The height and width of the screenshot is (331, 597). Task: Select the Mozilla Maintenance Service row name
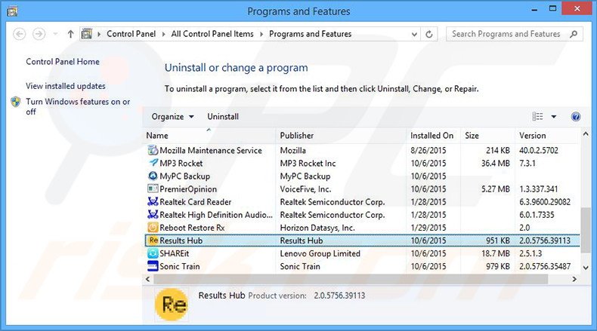click(x=211, y=151)
